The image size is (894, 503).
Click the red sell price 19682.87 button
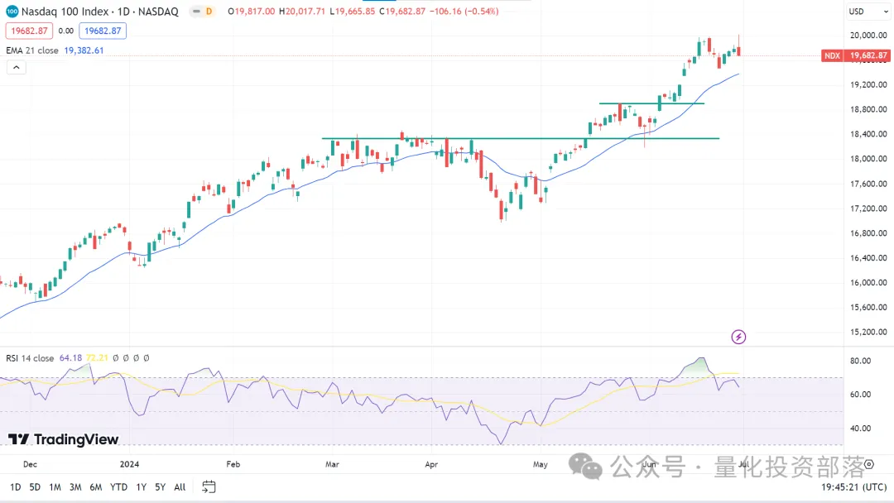pyautogui.click(x=29, y=30)
